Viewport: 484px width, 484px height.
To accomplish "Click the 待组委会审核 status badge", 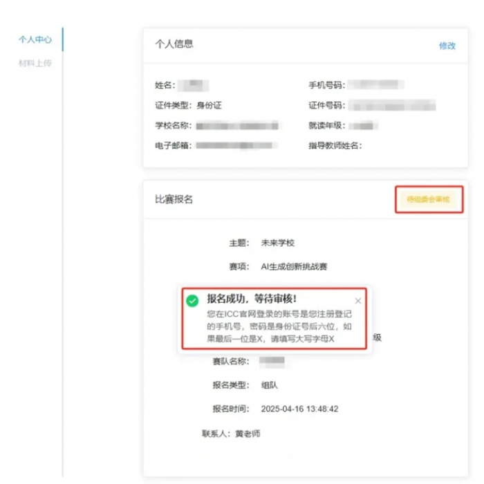I will pyautogui.click(x=429, y=199).
